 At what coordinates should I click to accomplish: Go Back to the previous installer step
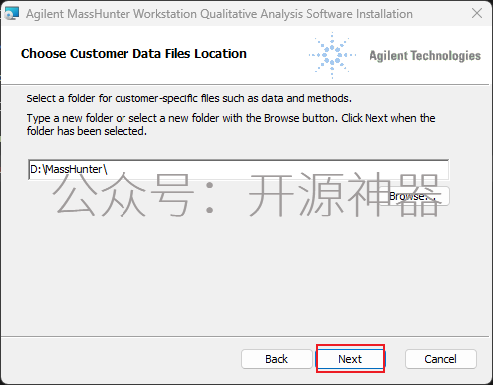(x=276, y=359)
